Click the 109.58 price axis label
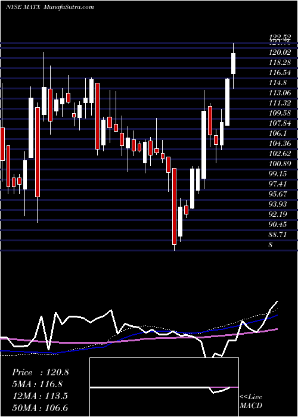The image size is (298, 417). click(x=280, y=113)
